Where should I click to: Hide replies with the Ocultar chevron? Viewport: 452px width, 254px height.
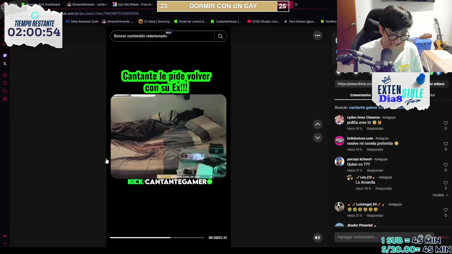pos(440,195)
